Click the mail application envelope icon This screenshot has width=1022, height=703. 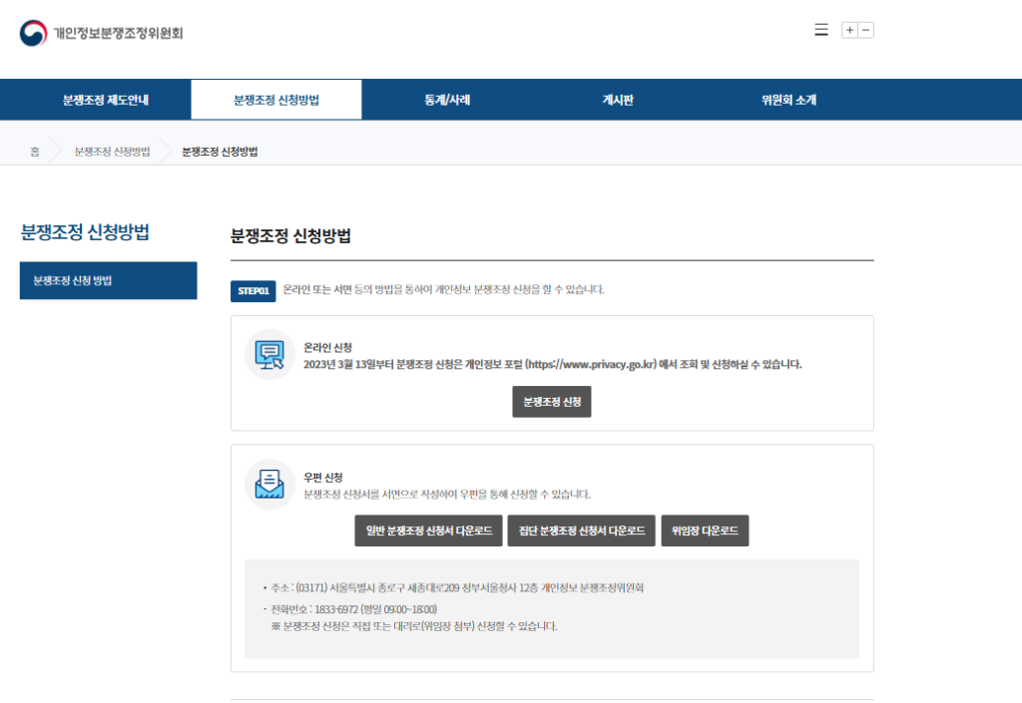point(269,485)
